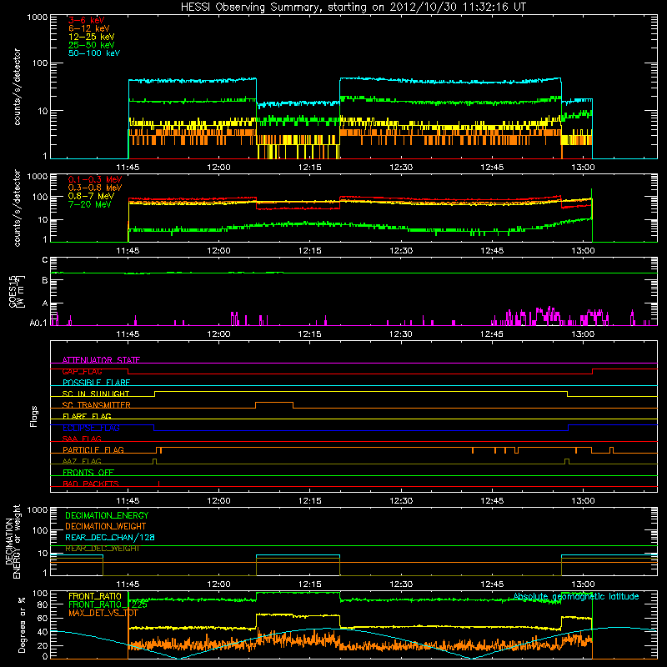Click the 13:00 tick under the keV panel

[583, 168]
